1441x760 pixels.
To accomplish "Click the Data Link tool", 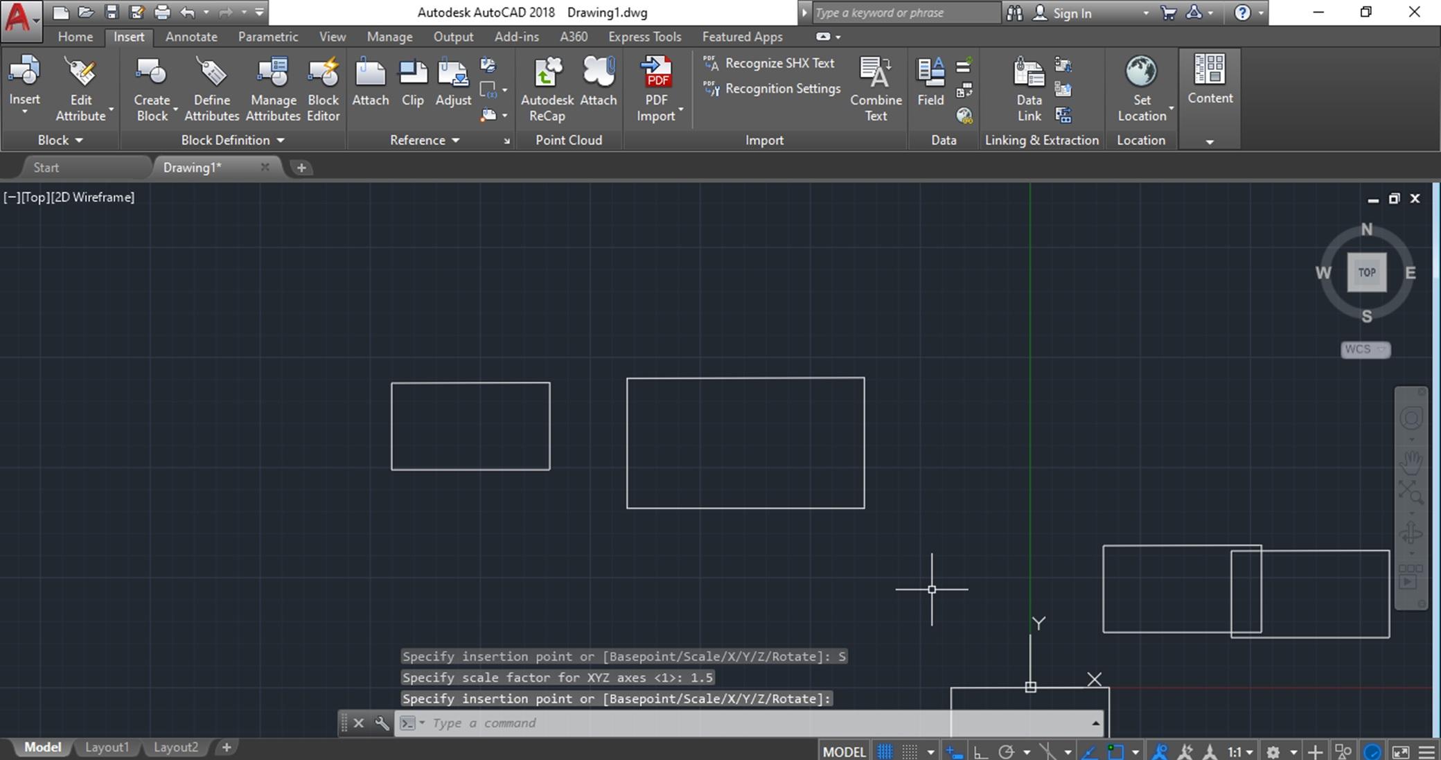I will [1029, 89].
